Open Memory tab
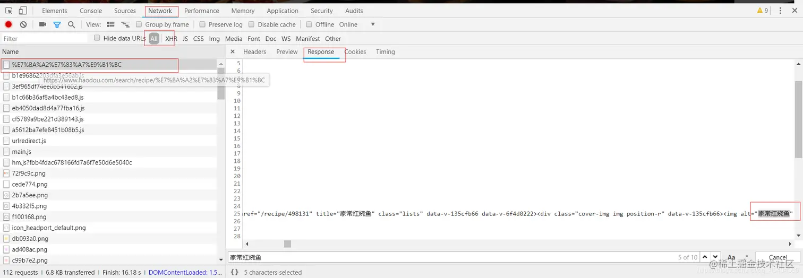Image resolution: width=803 pixels, height=278 pixels. click(243, 11)
